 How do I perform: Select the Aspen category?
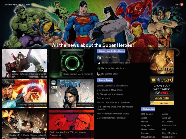[144, 118]
